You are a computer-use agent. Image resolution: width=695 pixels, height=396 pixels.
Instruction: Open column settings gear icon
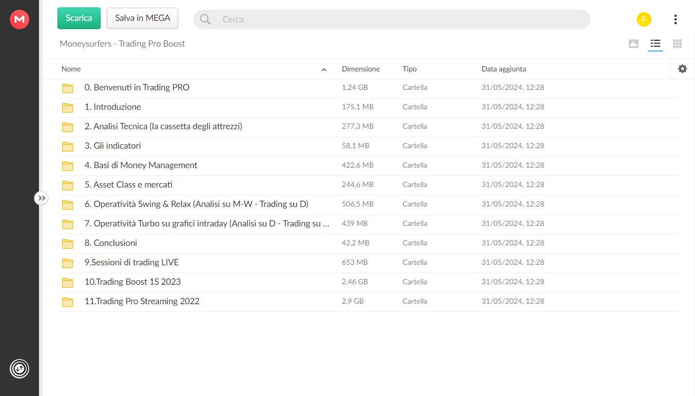pyautogui.click(x=682, y=69)
